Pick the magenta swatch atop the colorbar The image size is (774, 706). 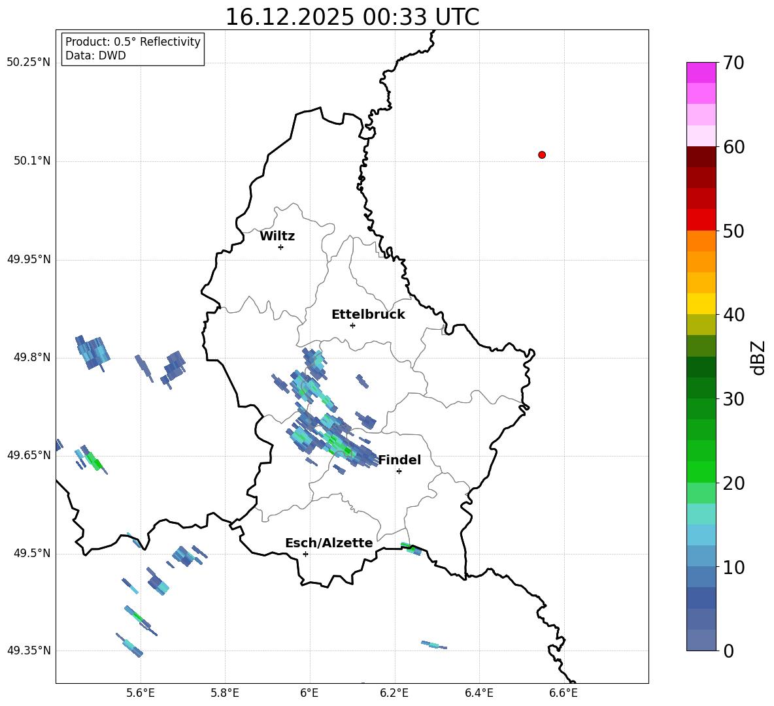701,73
